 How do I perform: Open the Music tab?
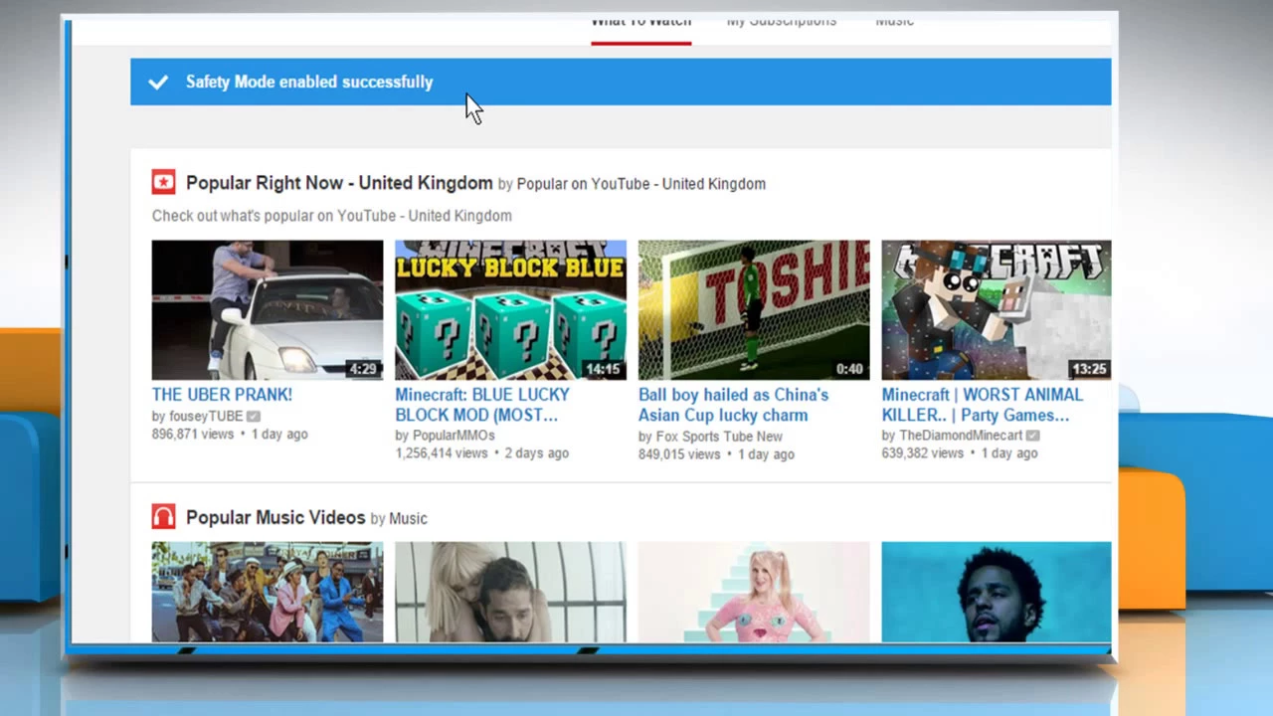pyautogui.click(x=894, y=23)
